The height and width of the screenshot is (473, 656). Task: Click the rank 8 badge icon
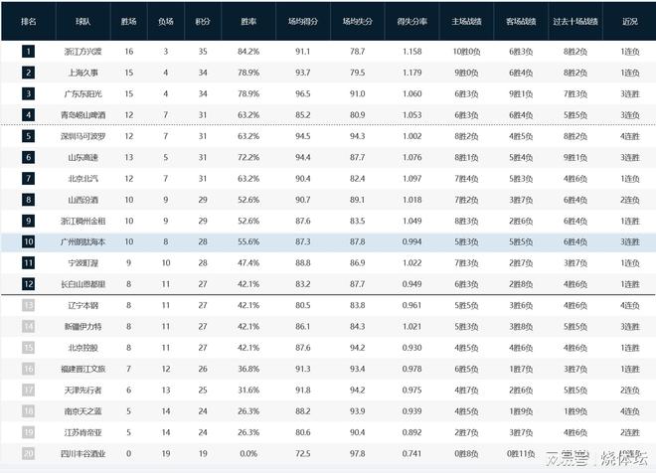click(29, 199)
